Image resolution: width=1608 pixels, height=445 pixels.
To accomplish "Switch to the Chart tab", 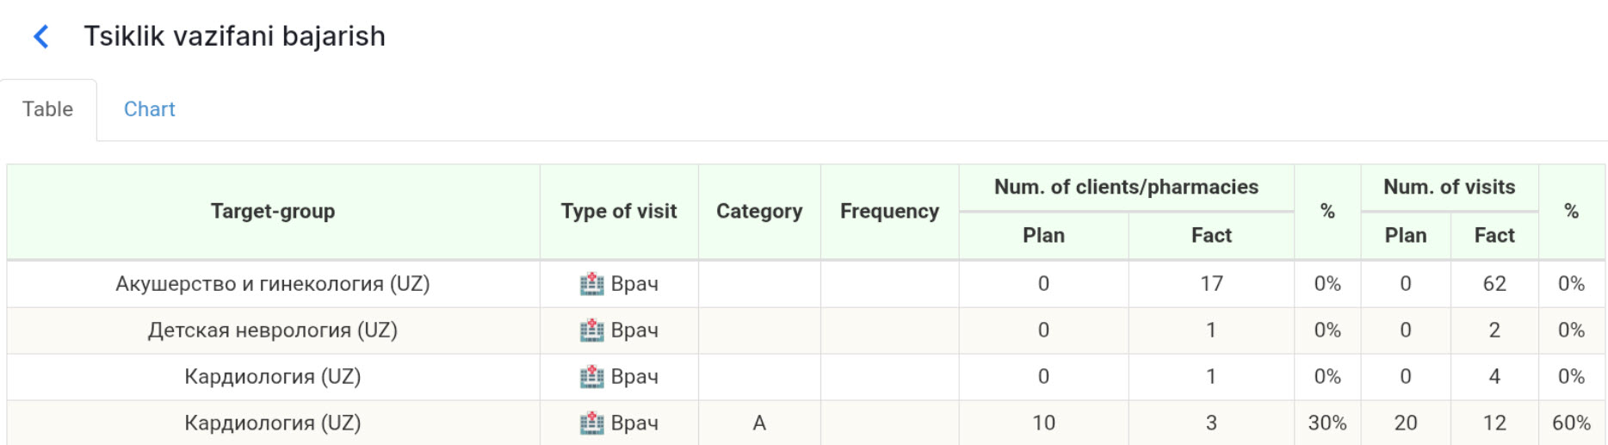I will (x=149, y=109).
